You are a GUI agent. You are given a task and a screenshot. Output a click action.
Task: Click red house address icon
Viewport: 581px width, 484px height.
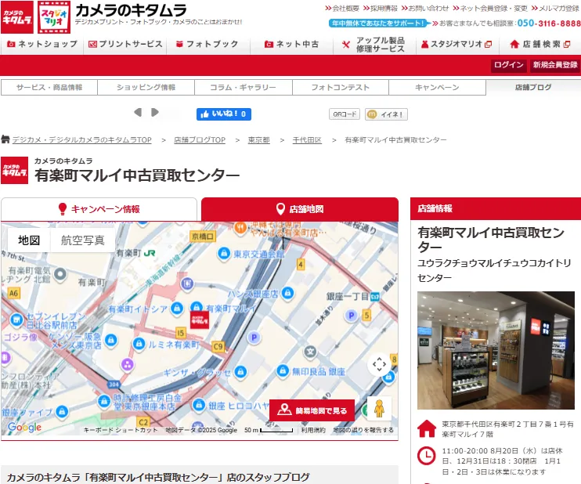[427, 428]
